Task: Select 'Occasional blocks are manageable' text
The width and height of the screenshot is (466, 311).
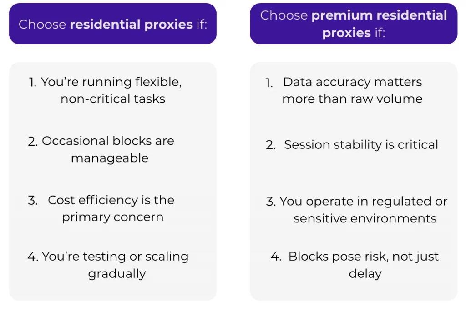Action: (109, 149)
